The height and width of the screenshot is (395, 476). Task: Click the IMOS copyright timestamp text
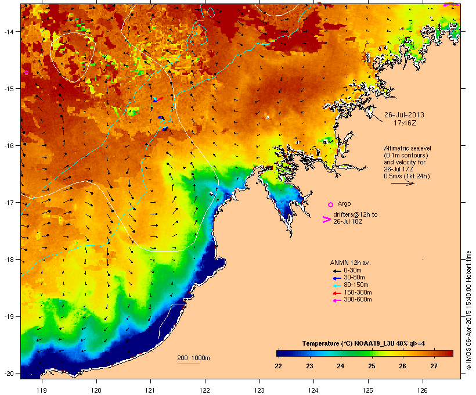468,310
